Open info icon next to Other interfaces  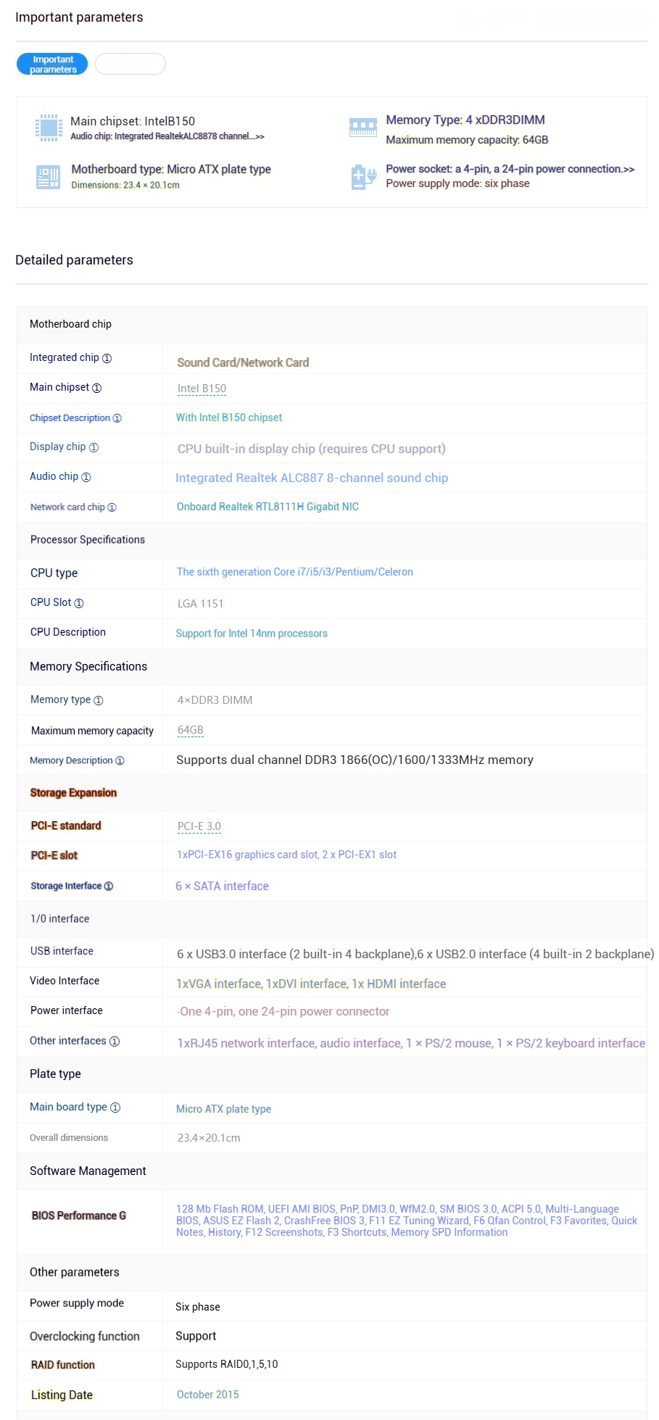pos(115,1042)
